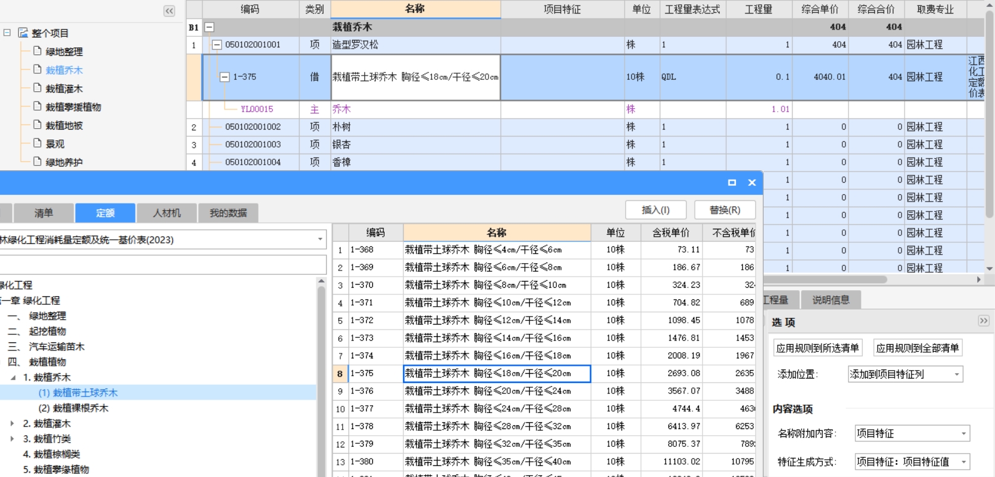Image resolution: width=995 pixels, height=477 pixels.
Task: Click 应用规则到全部清单 button
Action: click(917, 348)
